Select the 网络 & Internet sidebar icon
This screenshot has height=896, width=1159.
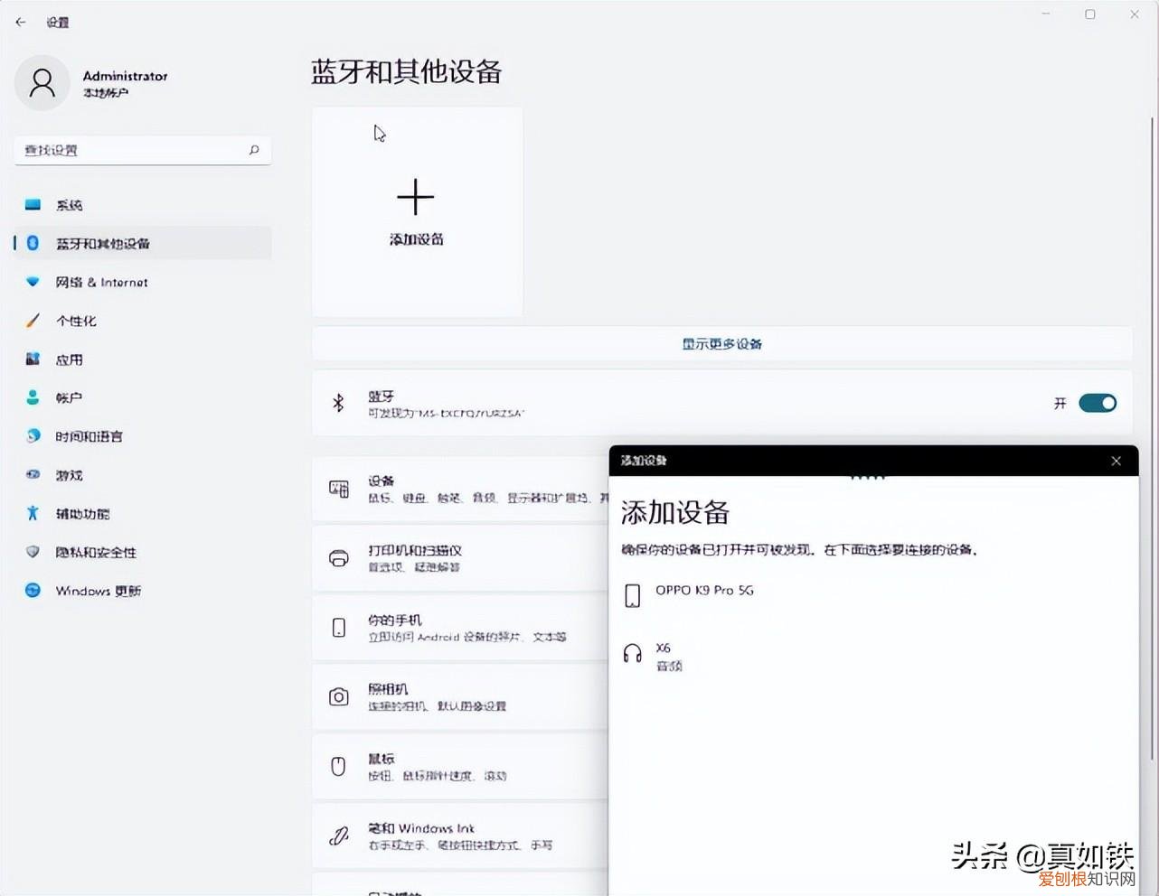coord(33,282)
